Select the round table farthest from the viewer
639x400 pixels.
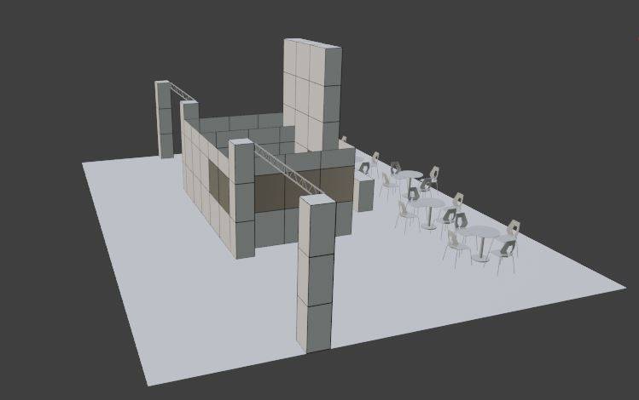[407, 175]
